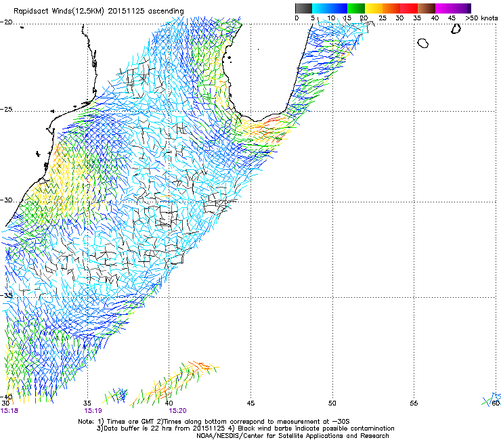Click the gray 0-5 knots legend swatch
Screen dimensions: 501x440
click(x=303, y=8)
